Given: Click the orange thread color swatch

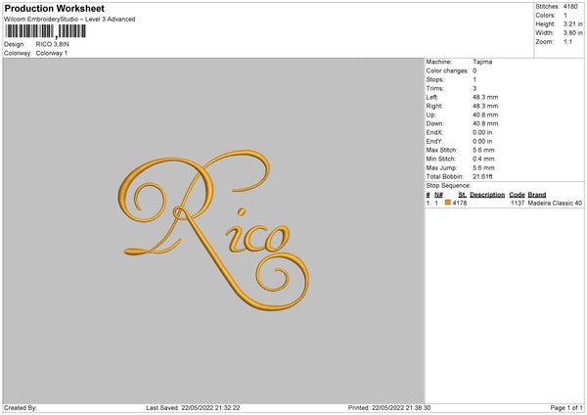Looking at the screenshot, I should [447, 203].
